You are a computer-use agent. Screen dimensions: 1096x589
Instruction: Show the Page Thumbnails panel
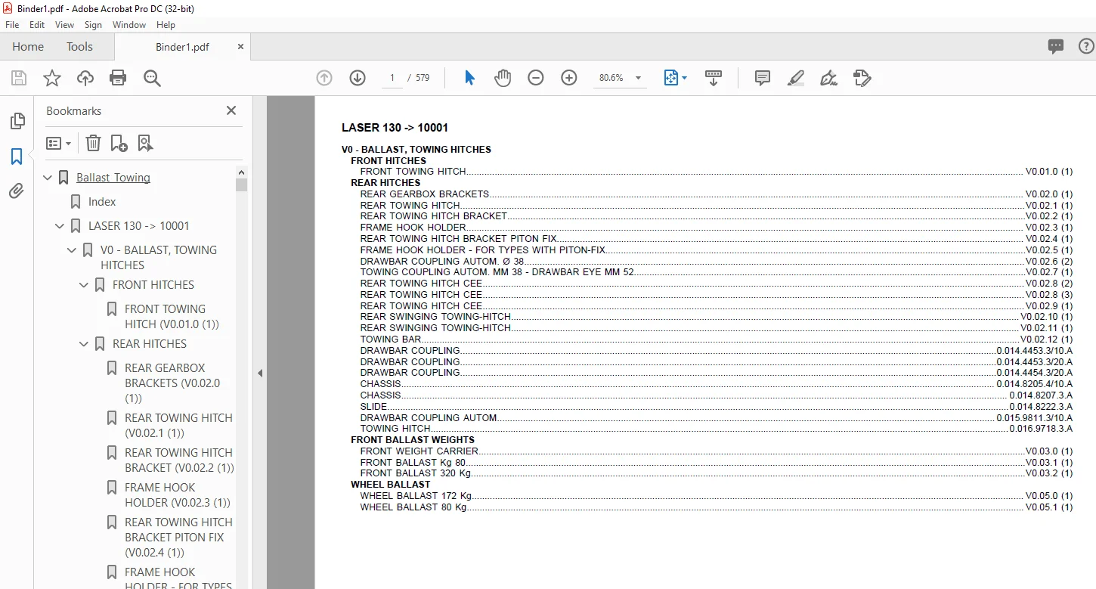tap(17, 121)
